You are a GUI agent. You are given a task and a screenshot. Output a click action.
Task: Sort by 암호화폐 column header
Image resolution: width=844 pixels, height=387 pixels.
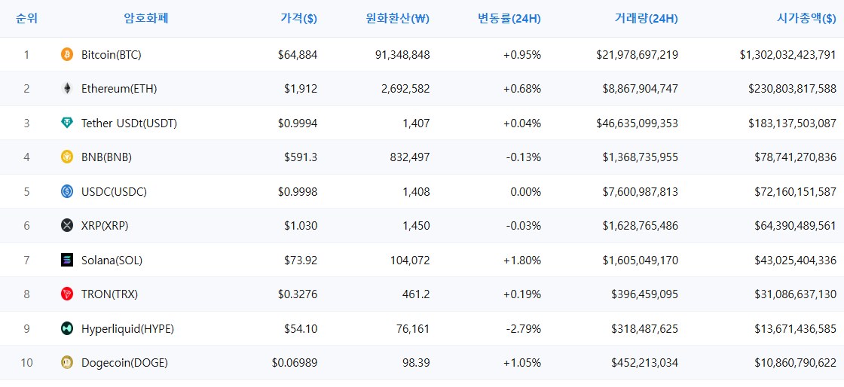tap(146, 18)
